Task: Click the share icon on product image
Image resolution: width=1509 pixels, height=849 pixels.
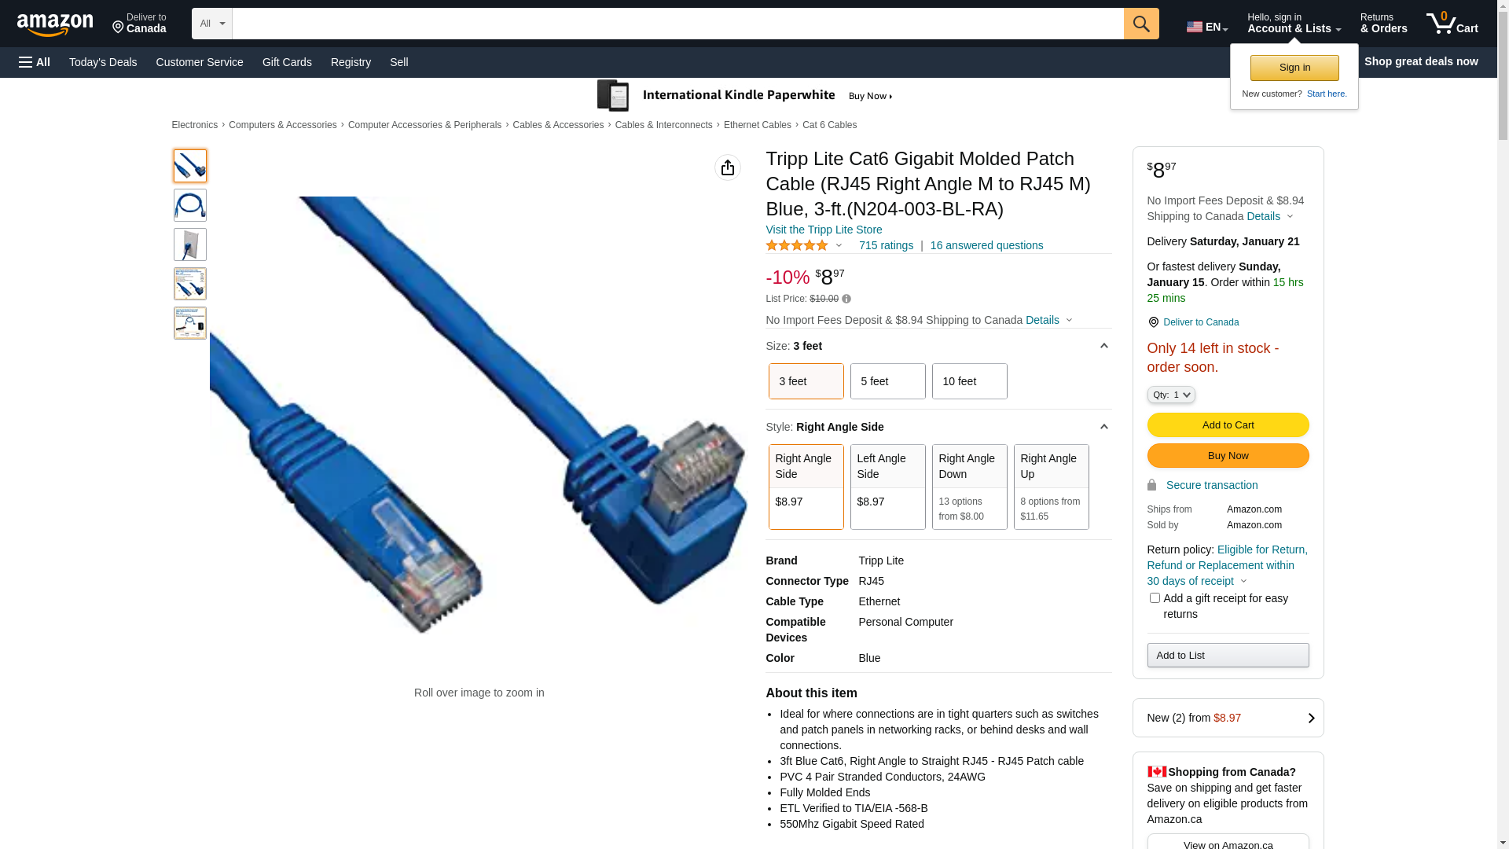Action: point(728,167)
